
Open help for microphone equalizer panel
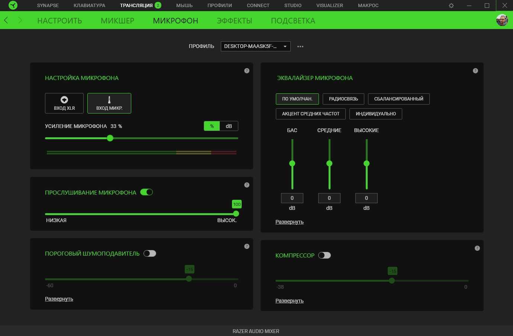point(475,71)
